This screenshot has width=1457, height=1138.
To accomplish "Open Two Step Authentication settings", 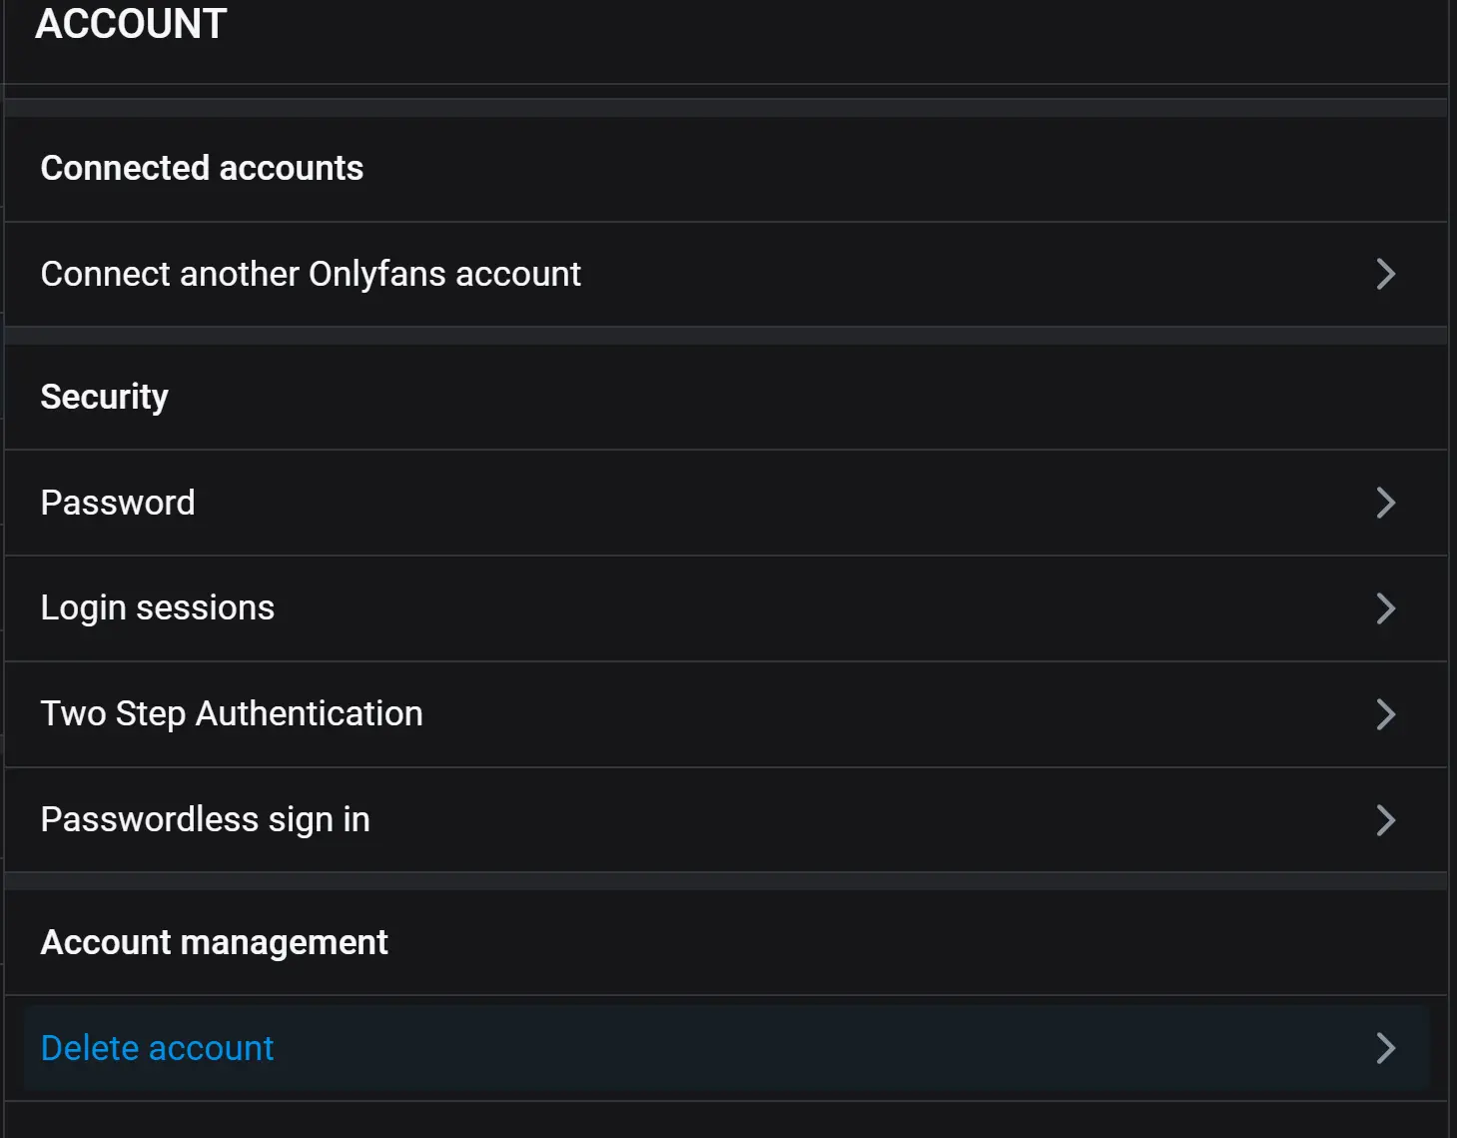I will [232, 714].
